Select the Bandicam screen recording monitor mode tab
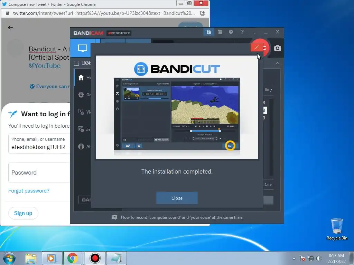 point(82,48)
